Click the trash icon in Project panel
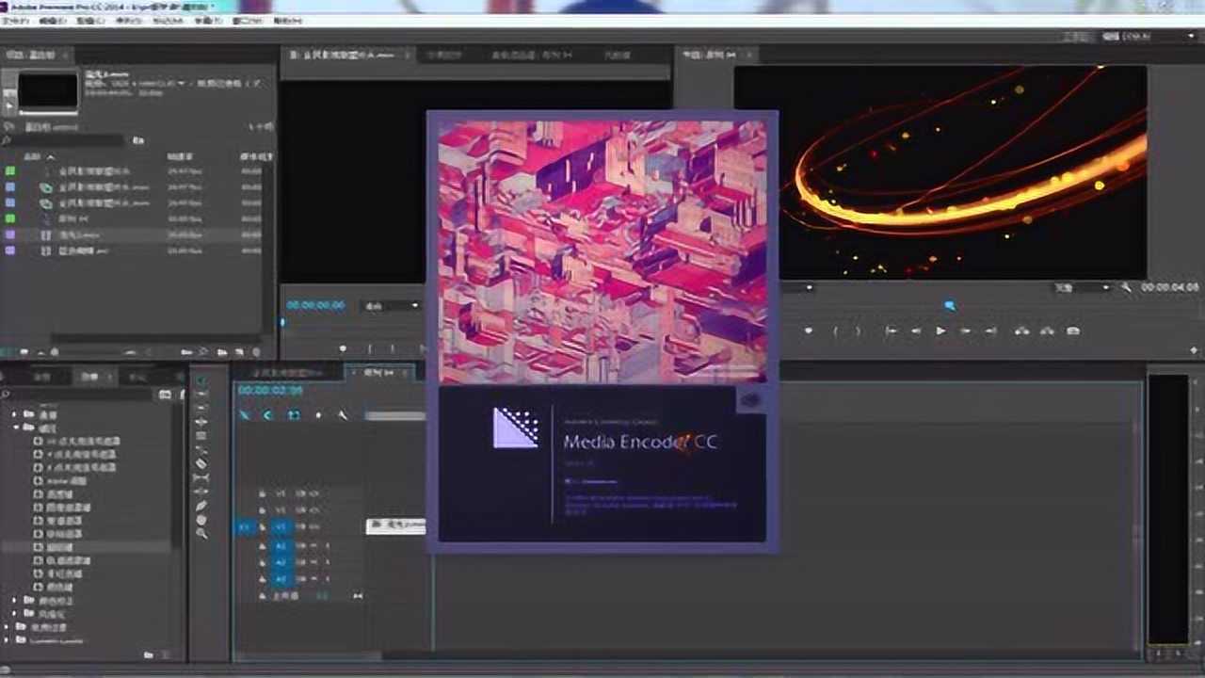 pyautogui.click(x=258, y=352)
